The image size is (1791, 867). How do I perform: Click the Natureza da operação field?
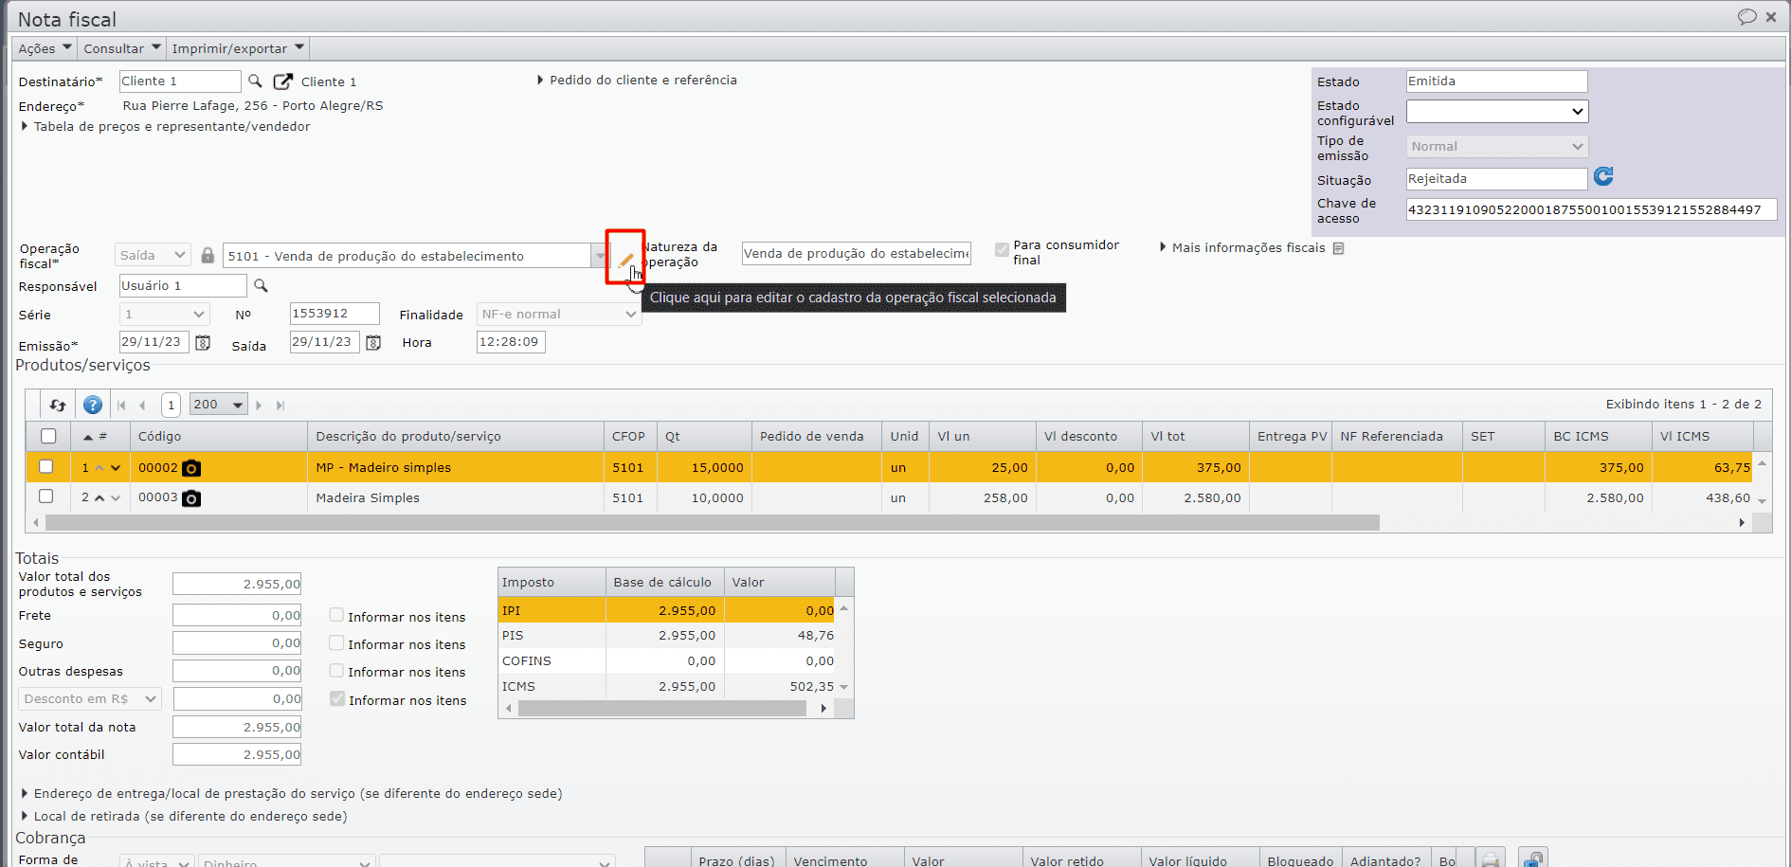[x=857, y=253]
